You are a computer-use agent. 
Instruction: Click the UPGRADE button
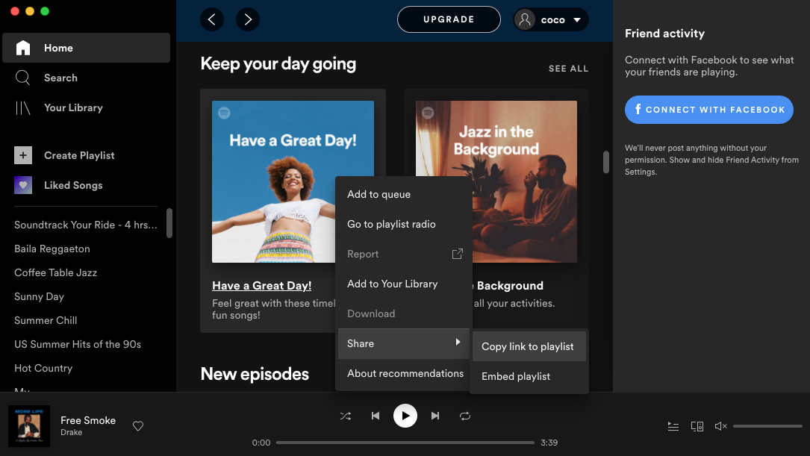(449, 19)
